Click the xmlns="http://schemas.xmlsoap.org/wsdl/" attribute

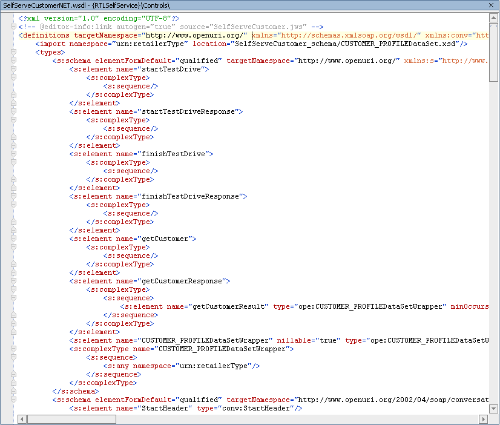[x=337, y=35]
